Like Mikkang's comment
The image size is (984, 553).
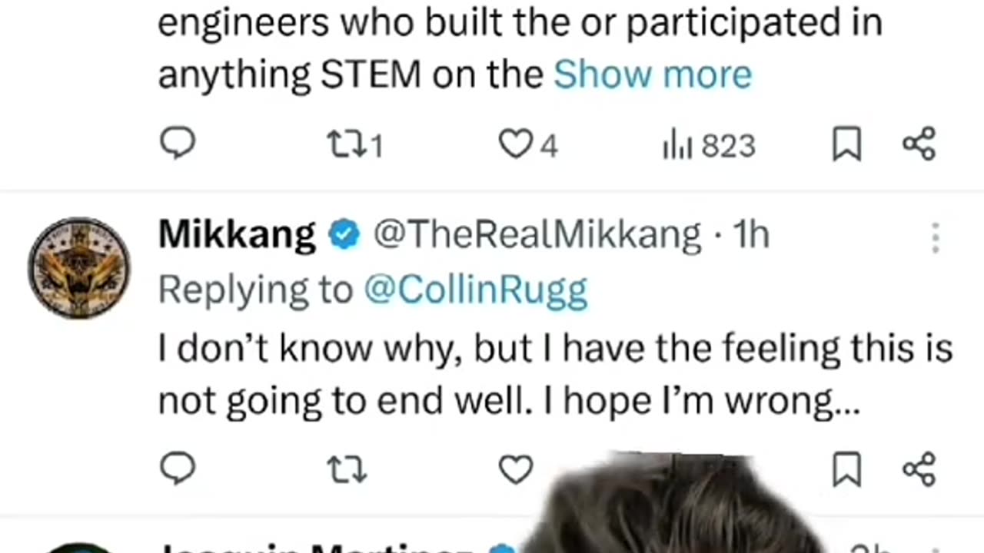[516, 469]
